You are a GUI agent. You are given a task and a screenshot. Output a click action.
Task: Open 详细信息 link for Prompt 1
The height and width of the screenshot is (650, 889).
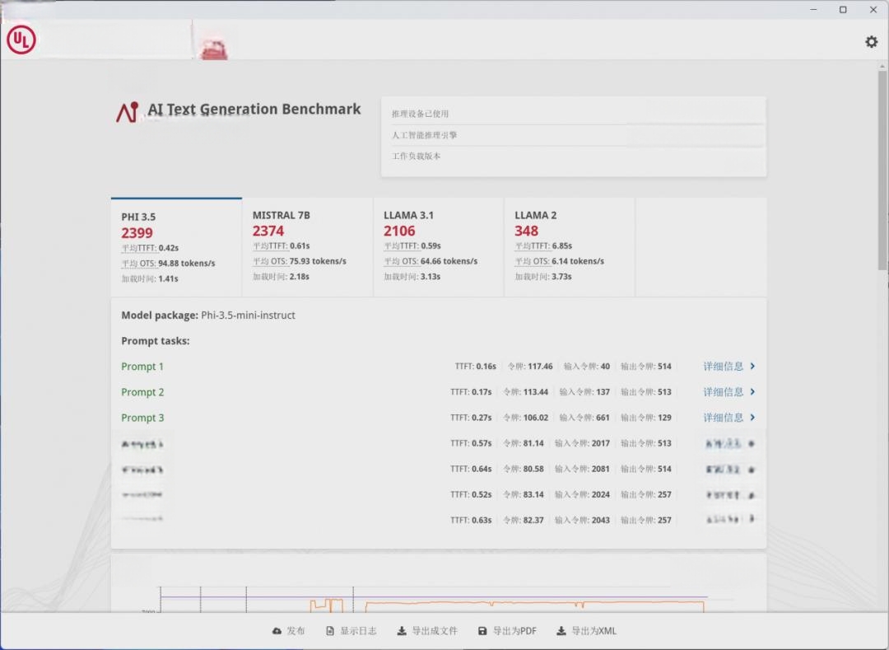click(723, 366)
